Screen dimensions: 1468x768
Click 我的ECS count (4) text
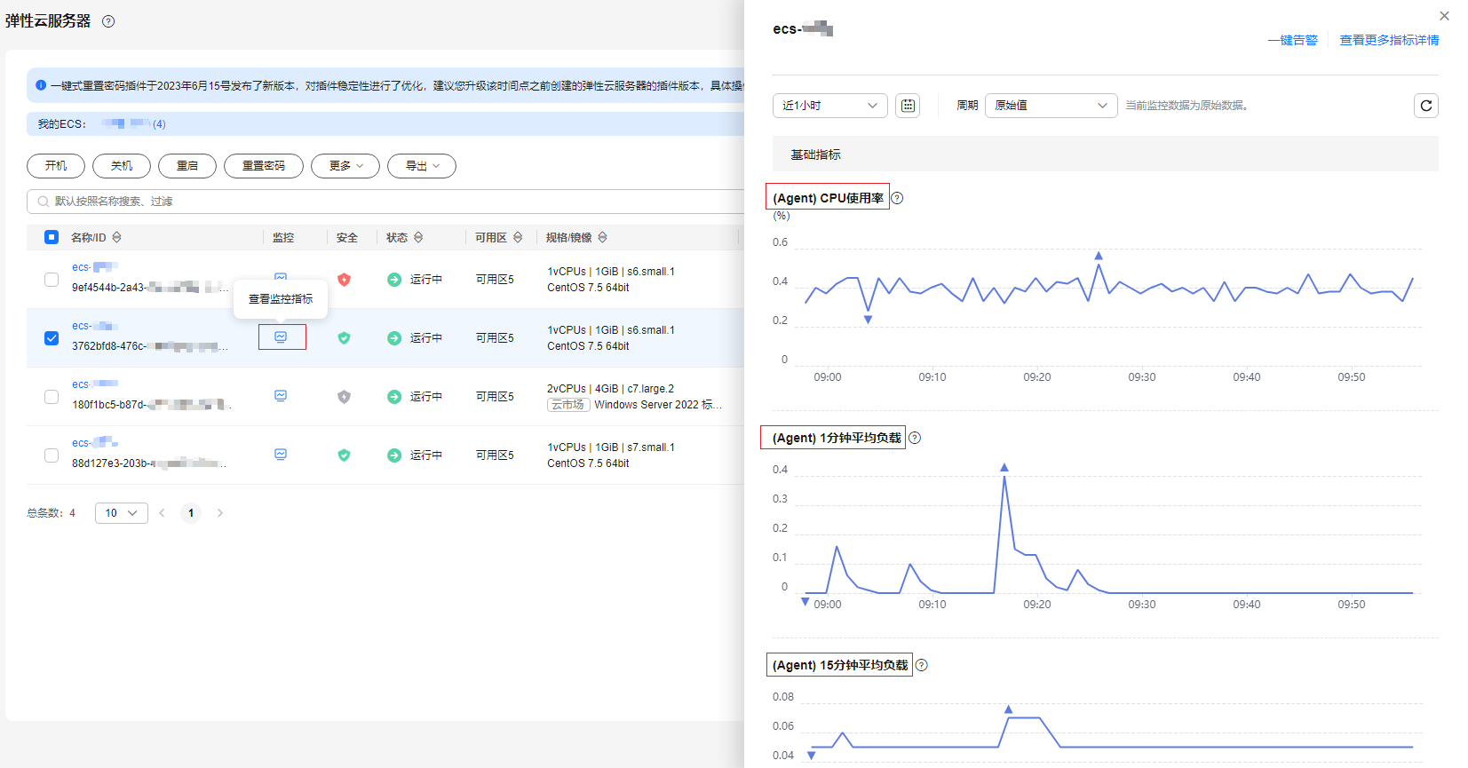tap(159, 124)
